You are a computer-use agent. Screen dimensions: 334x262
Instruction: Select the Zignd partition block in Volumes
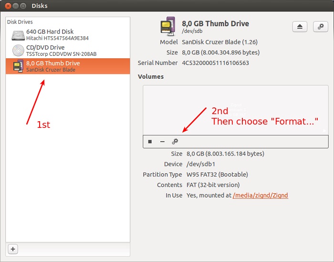236,110
